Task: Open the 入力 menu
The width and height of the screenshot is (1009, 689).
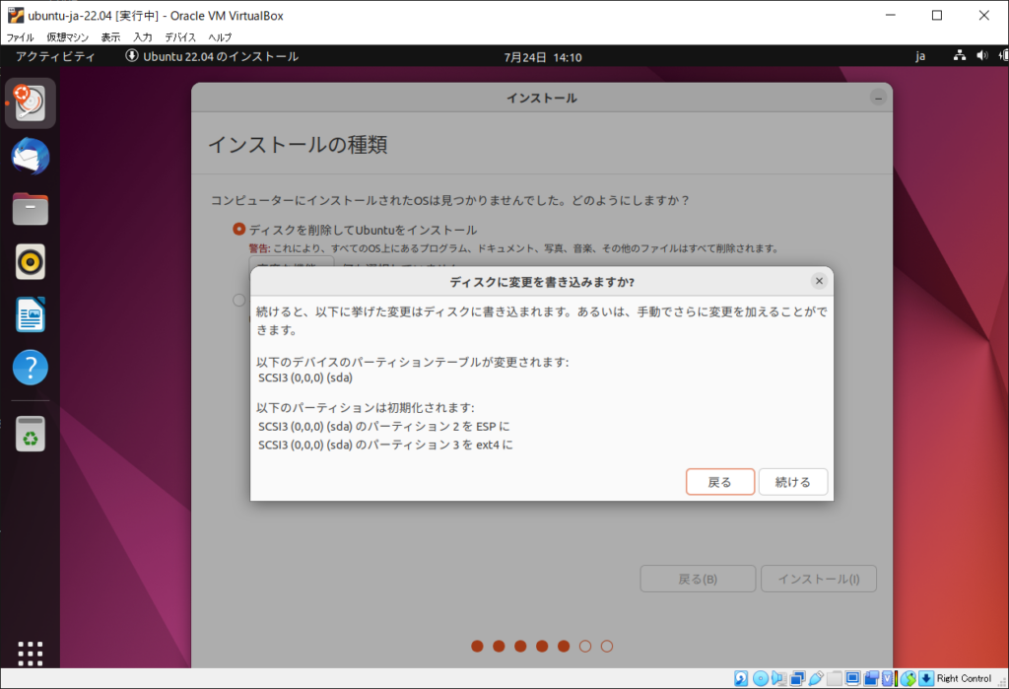Action: [143, 37]
